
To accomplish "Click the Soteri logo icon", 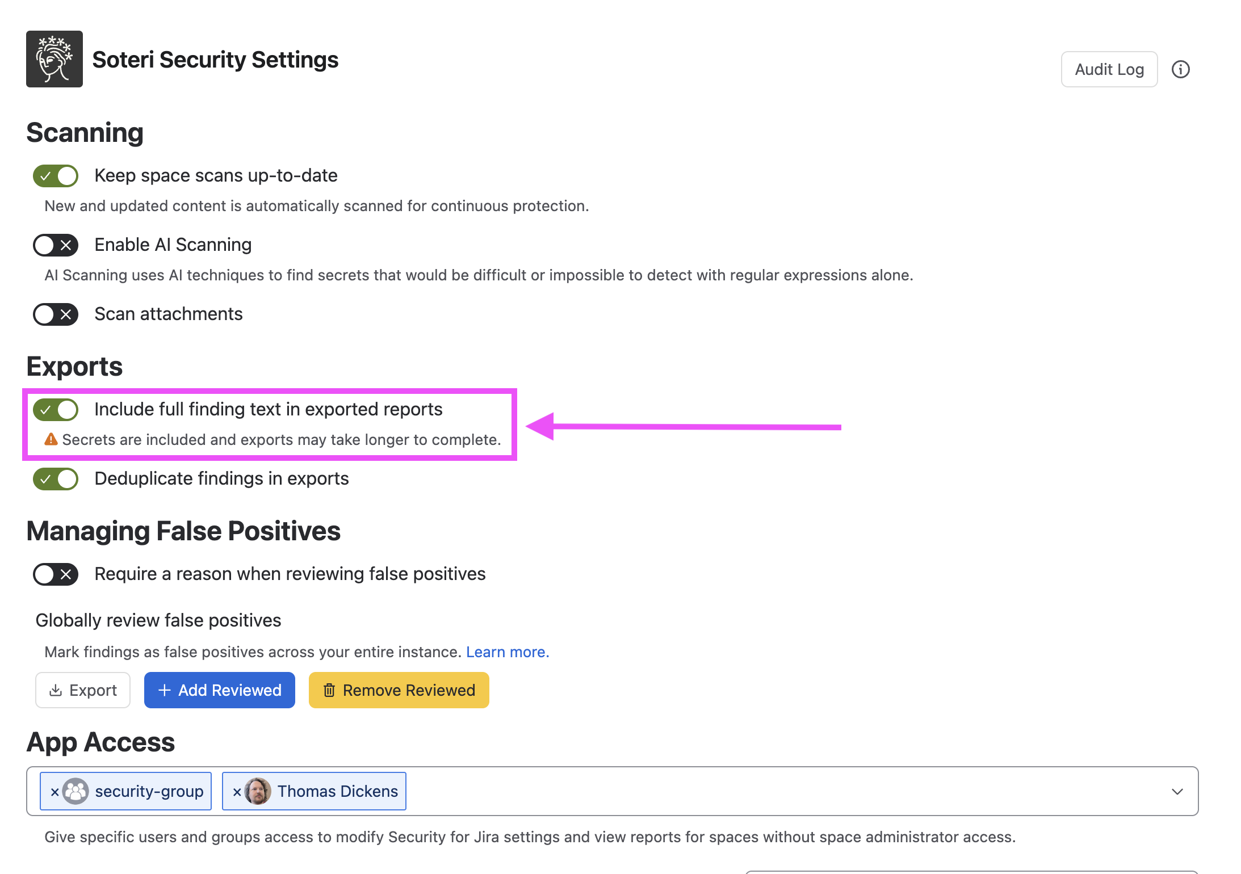I will tap(54, 59).
